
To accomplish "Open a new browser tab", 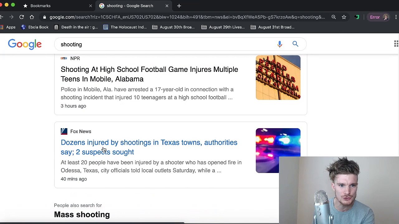I will point(179,6).
